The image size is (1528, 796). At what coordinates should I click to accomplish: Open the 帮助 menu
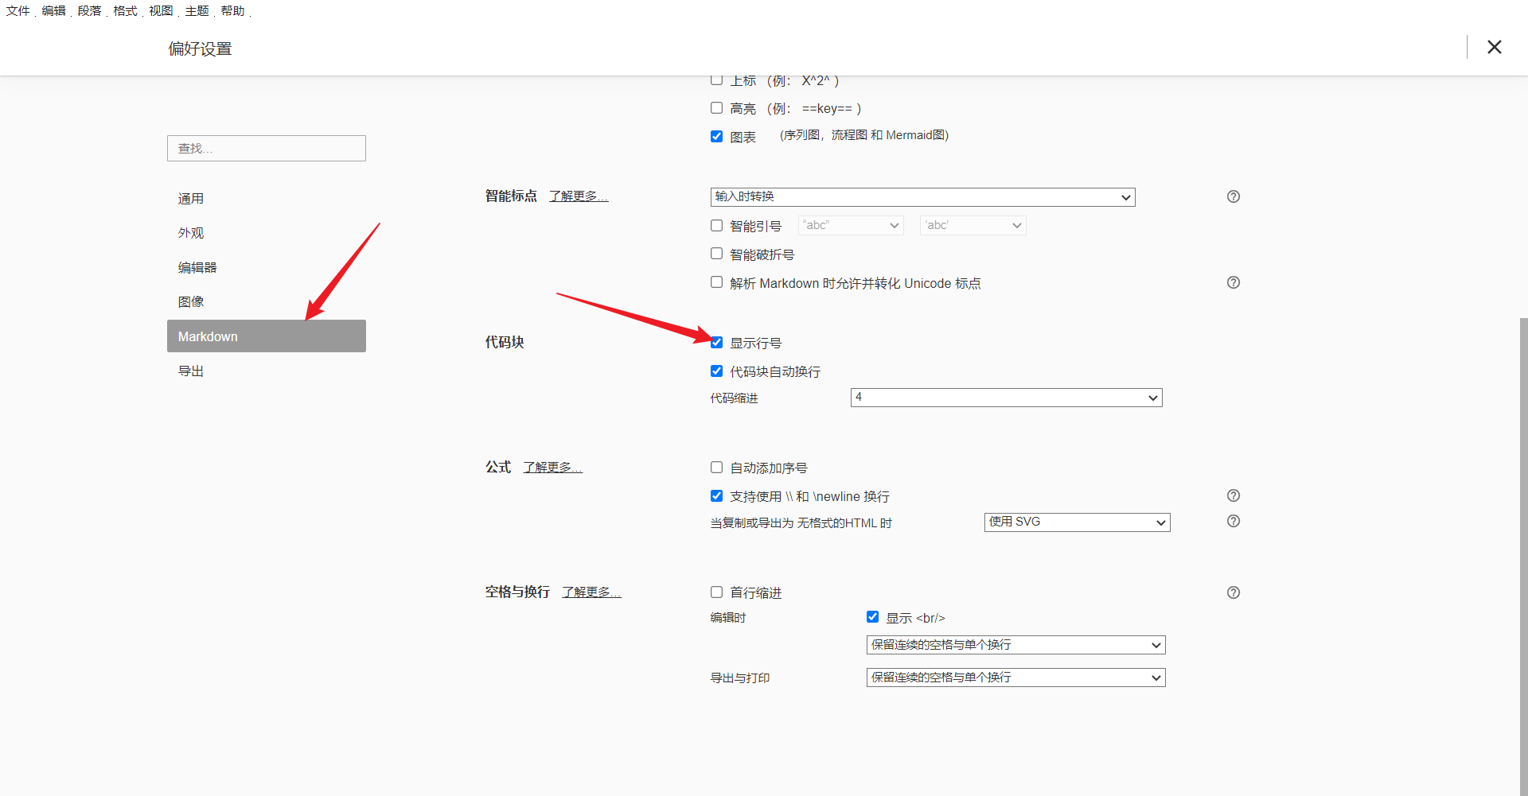tap(232, 11)
